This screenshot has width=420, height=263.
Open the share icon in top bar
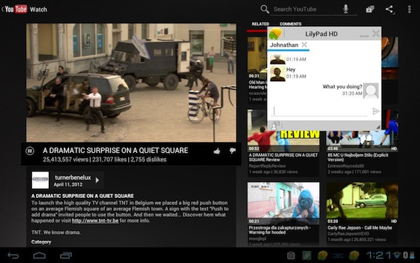click(x=390, y=9)
